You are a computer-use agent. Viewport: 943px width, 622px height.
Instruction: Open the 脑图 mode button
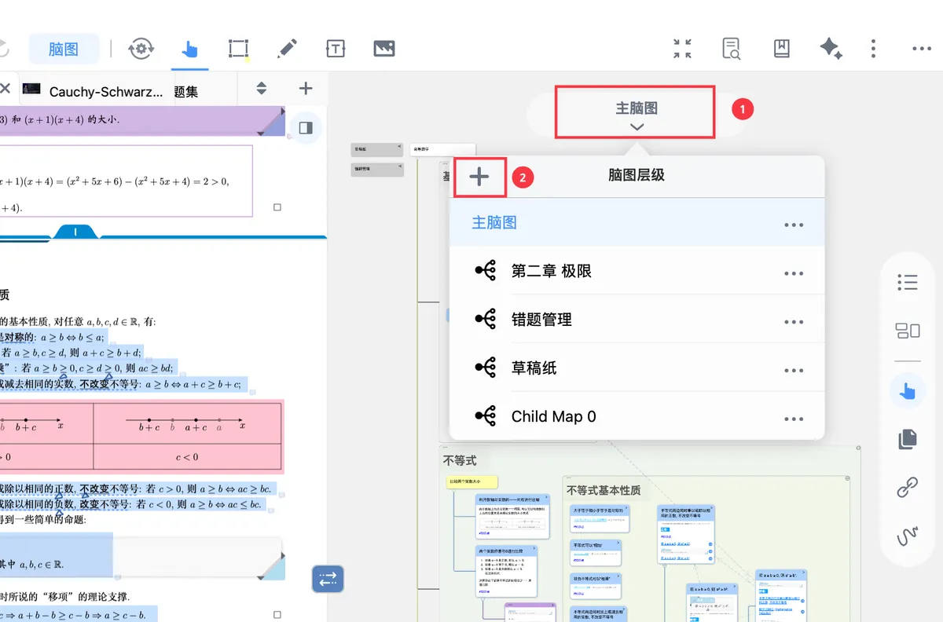tap(64, 49)
